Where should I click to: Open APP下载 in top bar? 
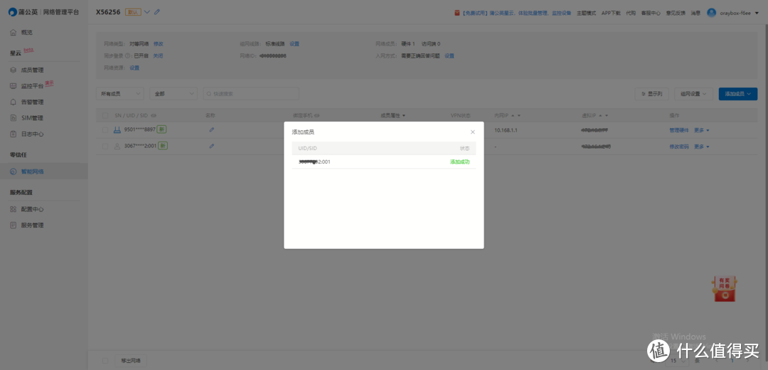pos(611,14)
